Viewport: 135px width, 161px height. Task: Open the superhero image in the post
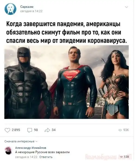pos(66,82)
